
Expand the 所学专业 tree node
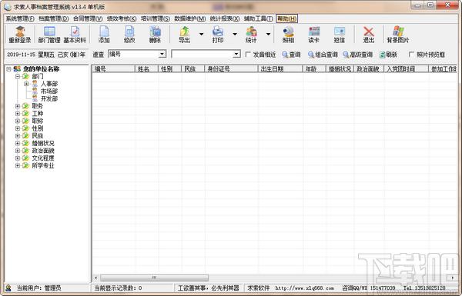coord(18,165)
